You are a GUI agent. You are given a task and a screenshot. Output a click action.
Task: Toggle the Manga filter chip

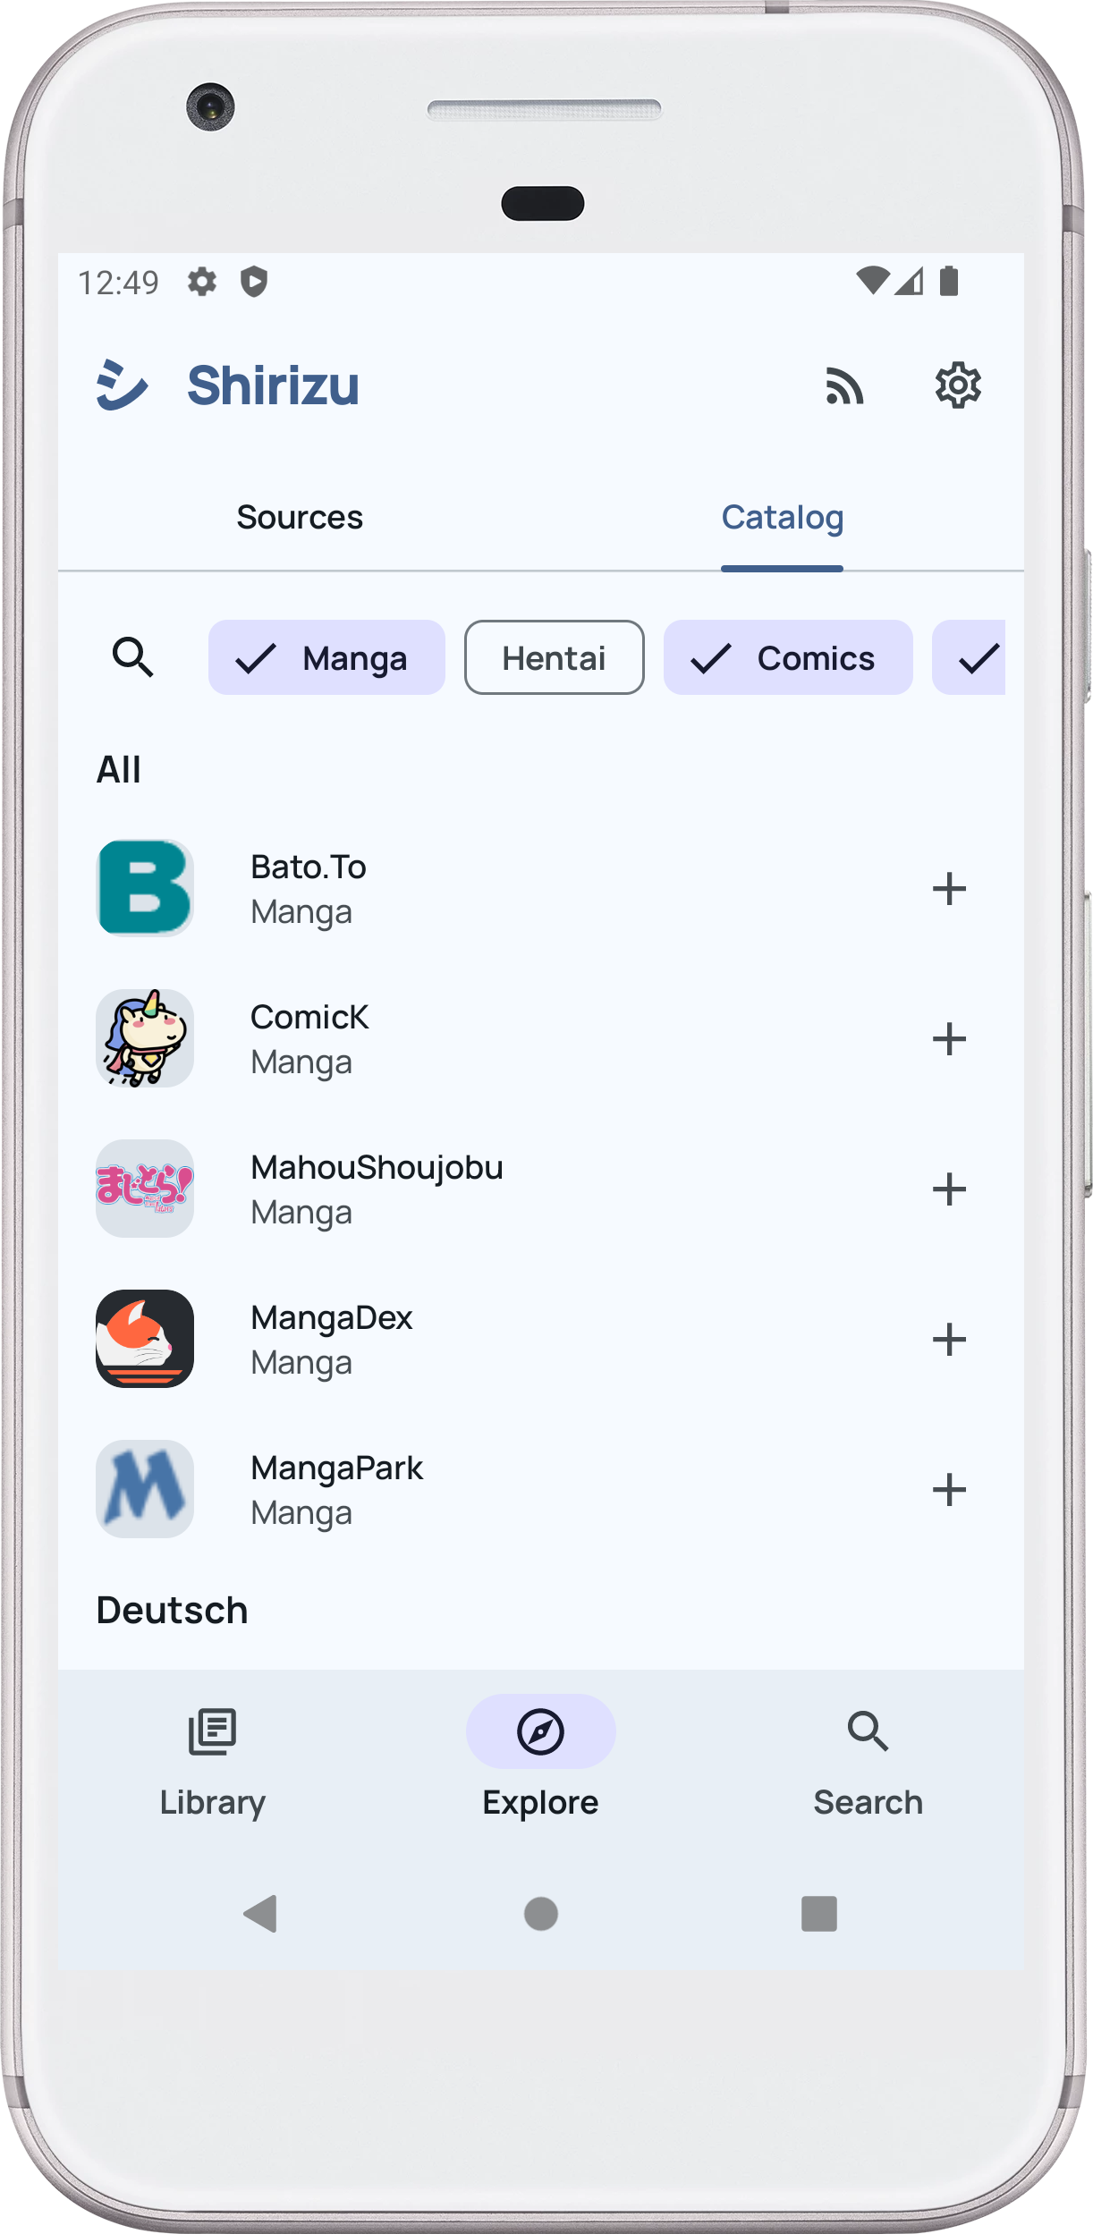[x=326, y=658]
